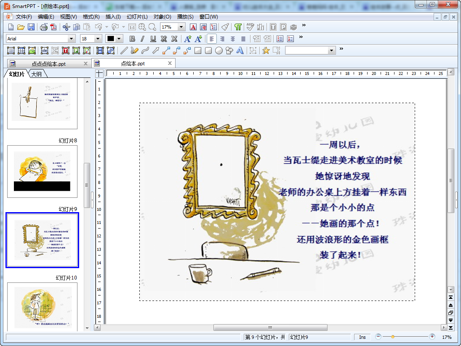Click zoom out minus button in status bar
This screenshot has width=461, height=346.
click(x=378, y=337)
